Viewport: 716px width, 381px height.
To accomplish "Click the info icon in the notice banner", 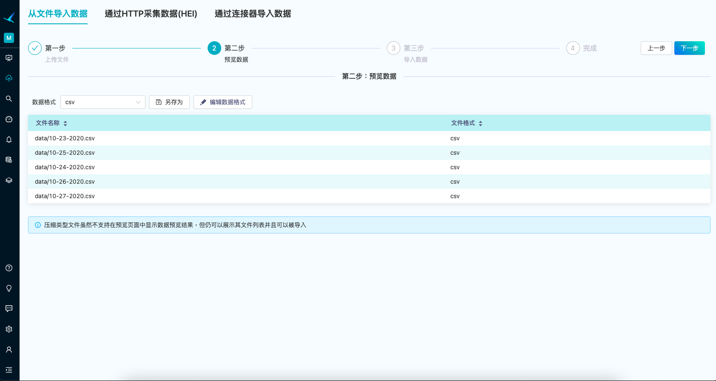I will [x=38, y=225].
